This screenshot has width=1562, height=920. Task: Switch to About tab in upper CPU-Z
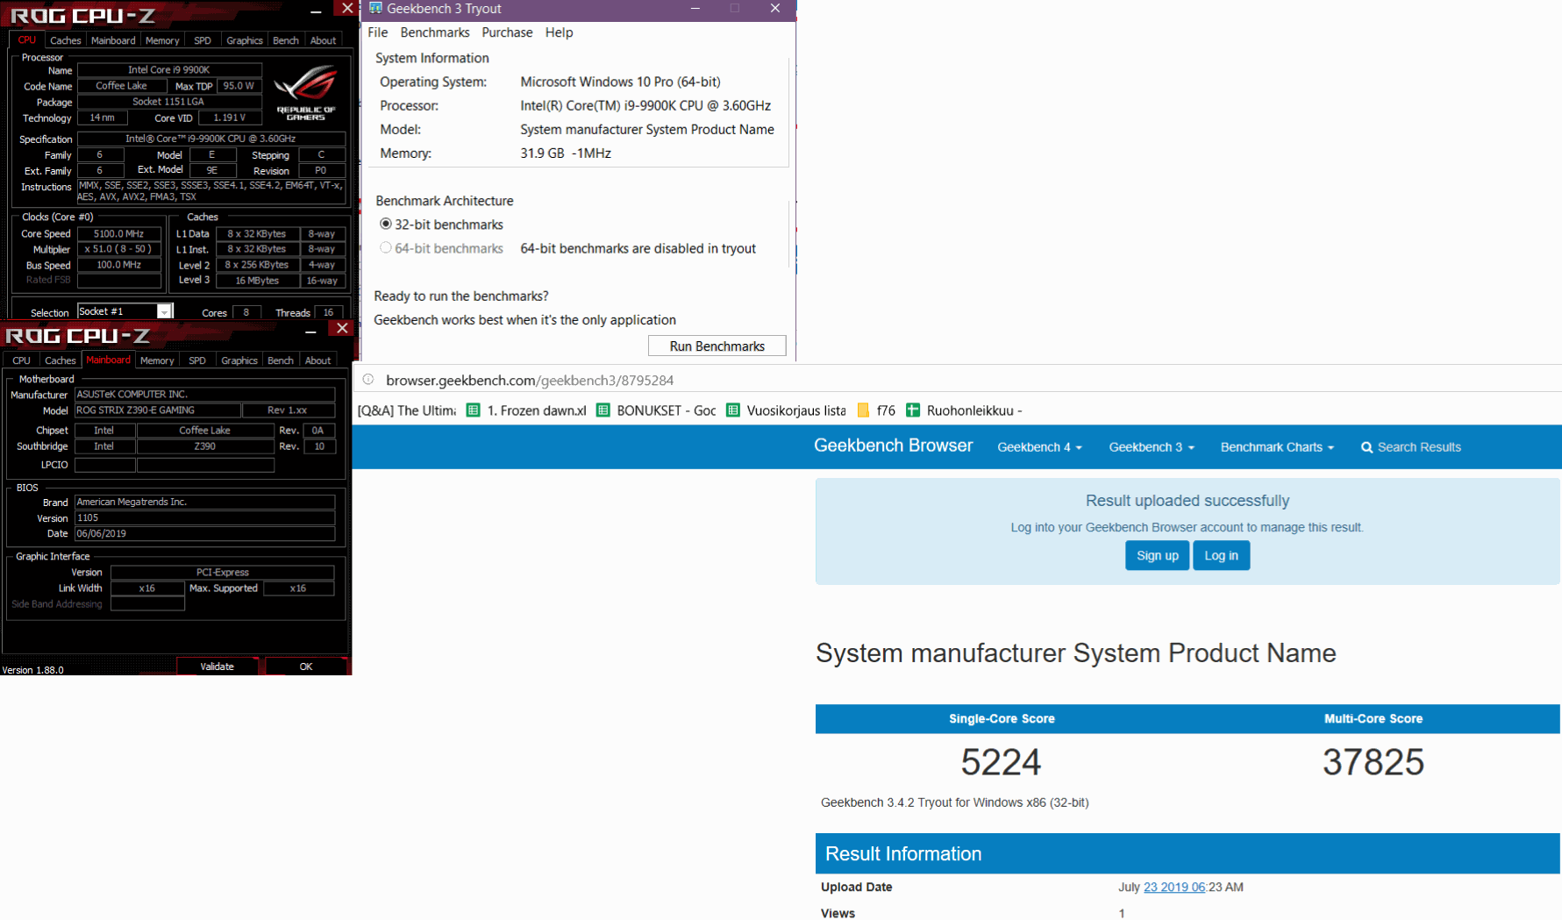tap(323, 40)
